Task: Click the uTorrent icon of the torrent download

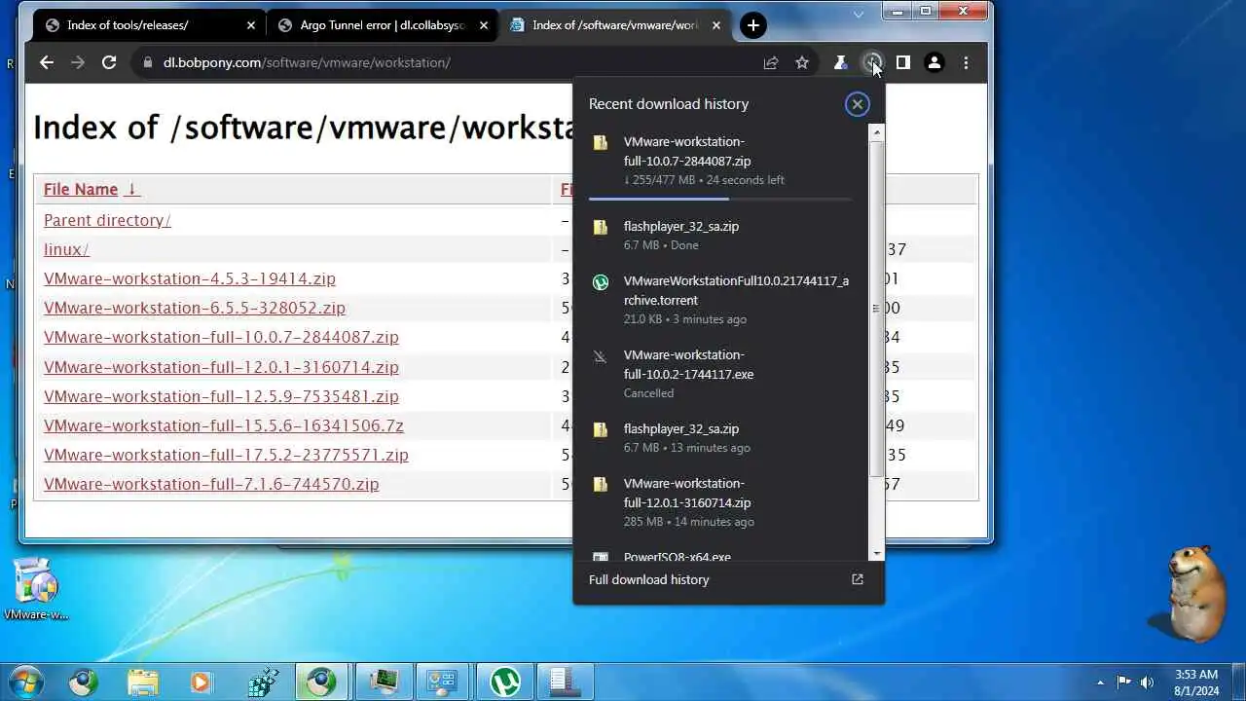Action: (x=601, y=282)
